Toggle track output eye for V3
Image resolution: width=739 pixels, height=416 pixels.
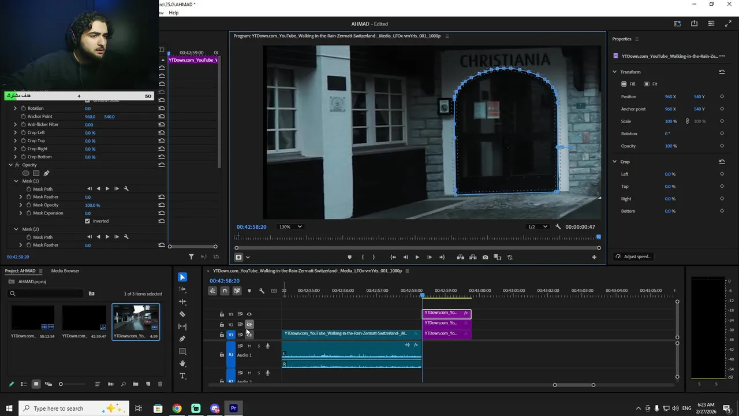point(249,314)
